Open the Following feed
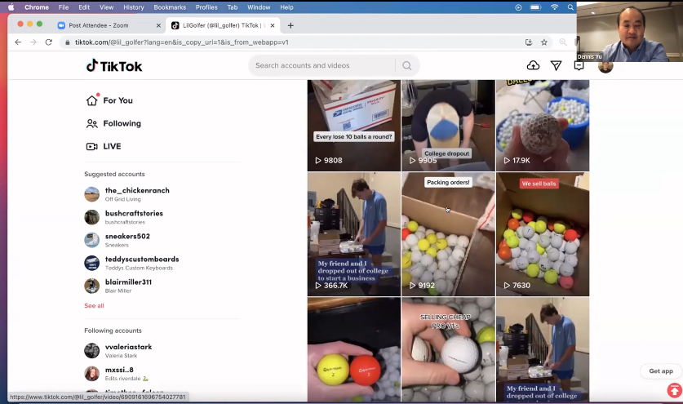The height and width of the screenshot is (404, 683). coord(113,123)
